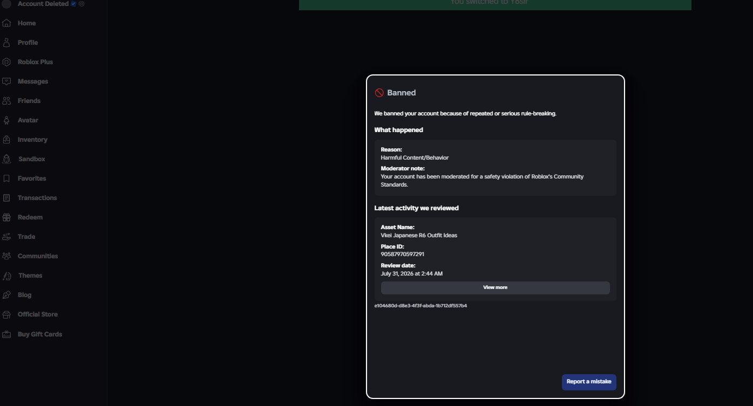Click the Redeem gift icon
The width and height of the screenshot is (753, 406).
(x=6, y=217)
